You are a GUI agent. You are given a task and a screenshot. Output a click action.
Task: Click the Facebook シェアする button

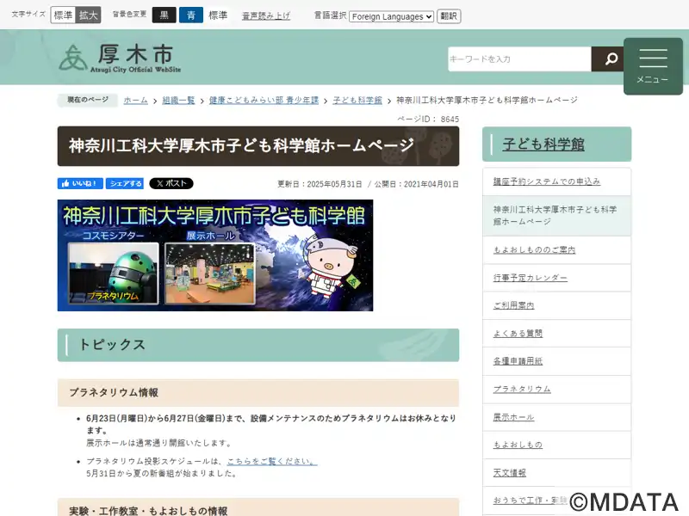125,183
